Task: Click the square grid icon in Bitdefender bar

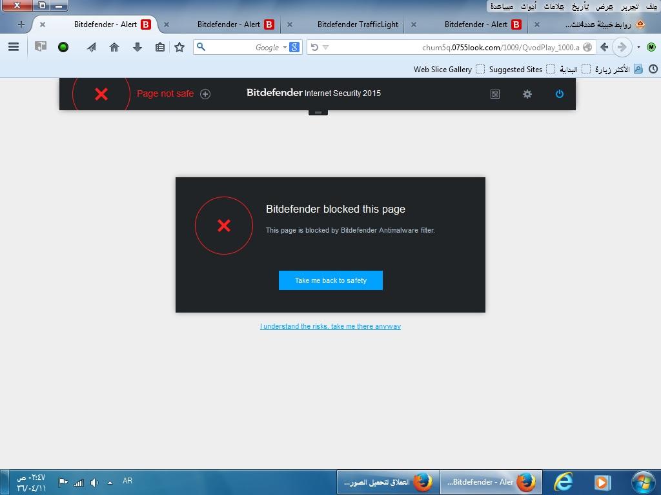Action: pos(495,94)
